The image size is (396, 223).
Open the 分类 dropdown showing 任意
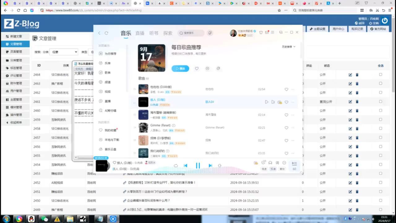pyautogui.click(x=64, y=52)
